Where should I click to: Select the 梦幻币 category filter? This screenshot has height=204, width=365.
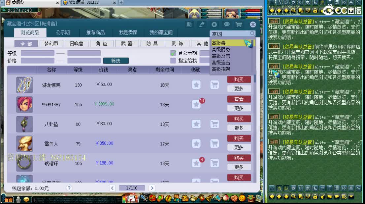tap(51, 44)
